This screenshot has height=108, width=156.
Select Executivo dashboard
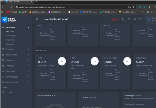point(10,31)
